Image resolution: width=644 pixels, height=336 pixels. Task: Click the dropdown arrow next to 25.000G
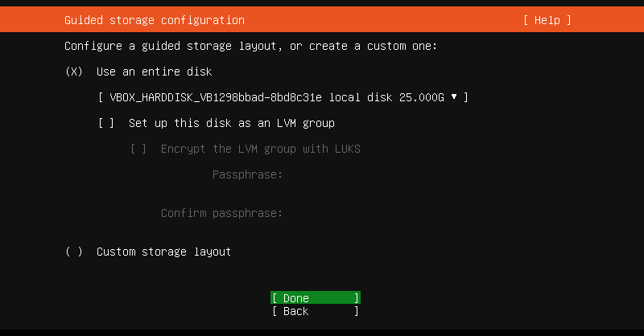pyautogui.click(x=455, y=97)
